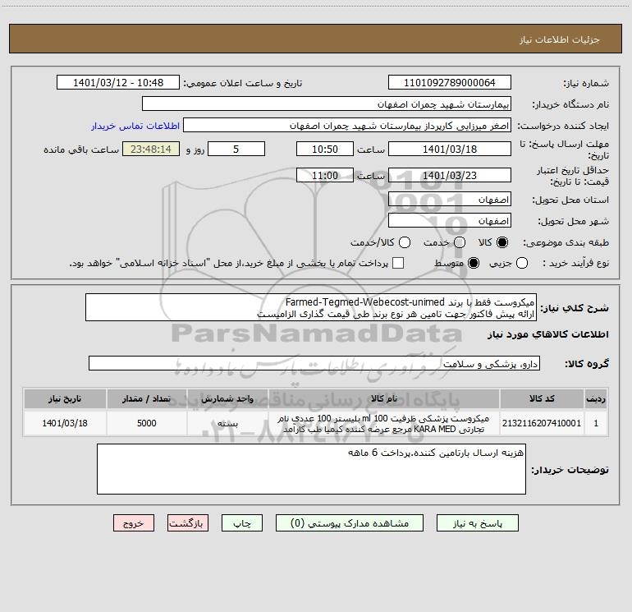Click the نام کالا column header
The height and width of the screenshot is (612, 632).
tap(384, 398)
